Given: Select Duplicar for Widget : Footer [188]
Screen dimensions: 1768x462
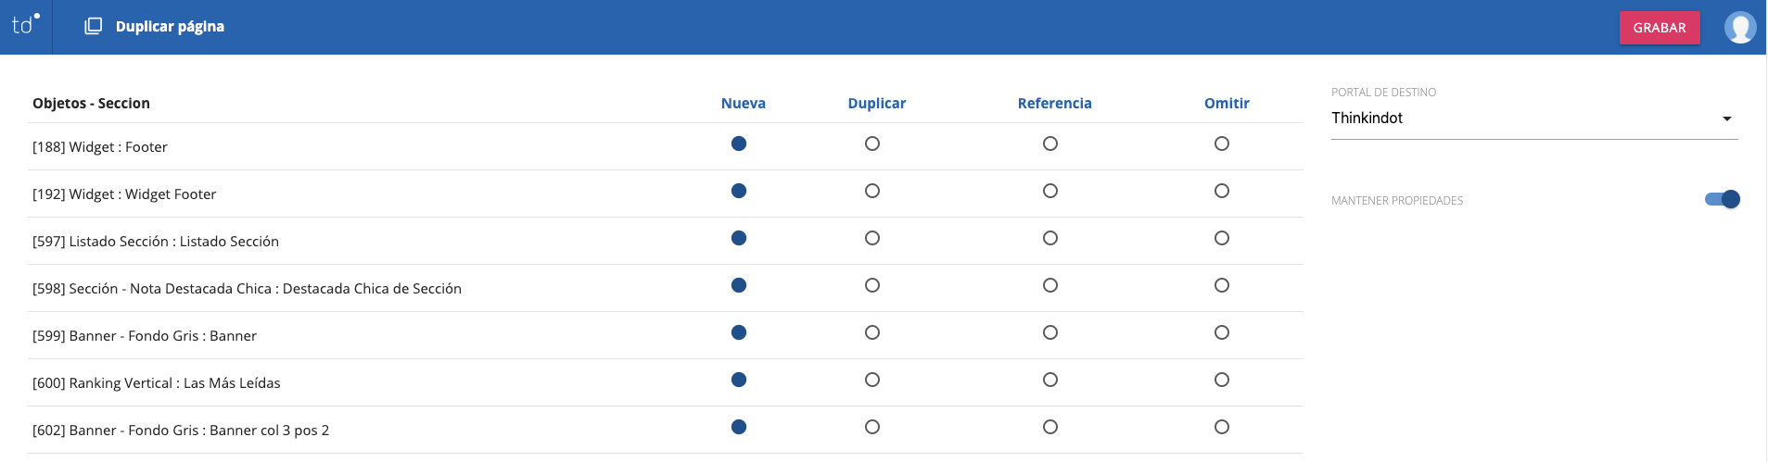Looking at the screenshot, I should (x=872, y=144).
